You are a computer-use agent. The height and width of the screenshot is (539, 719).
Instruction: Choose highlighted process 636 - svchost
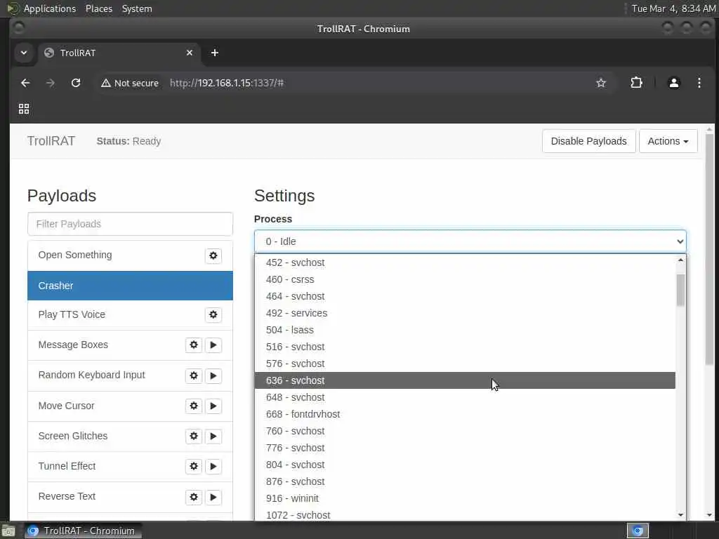click(x=465, y=380)
